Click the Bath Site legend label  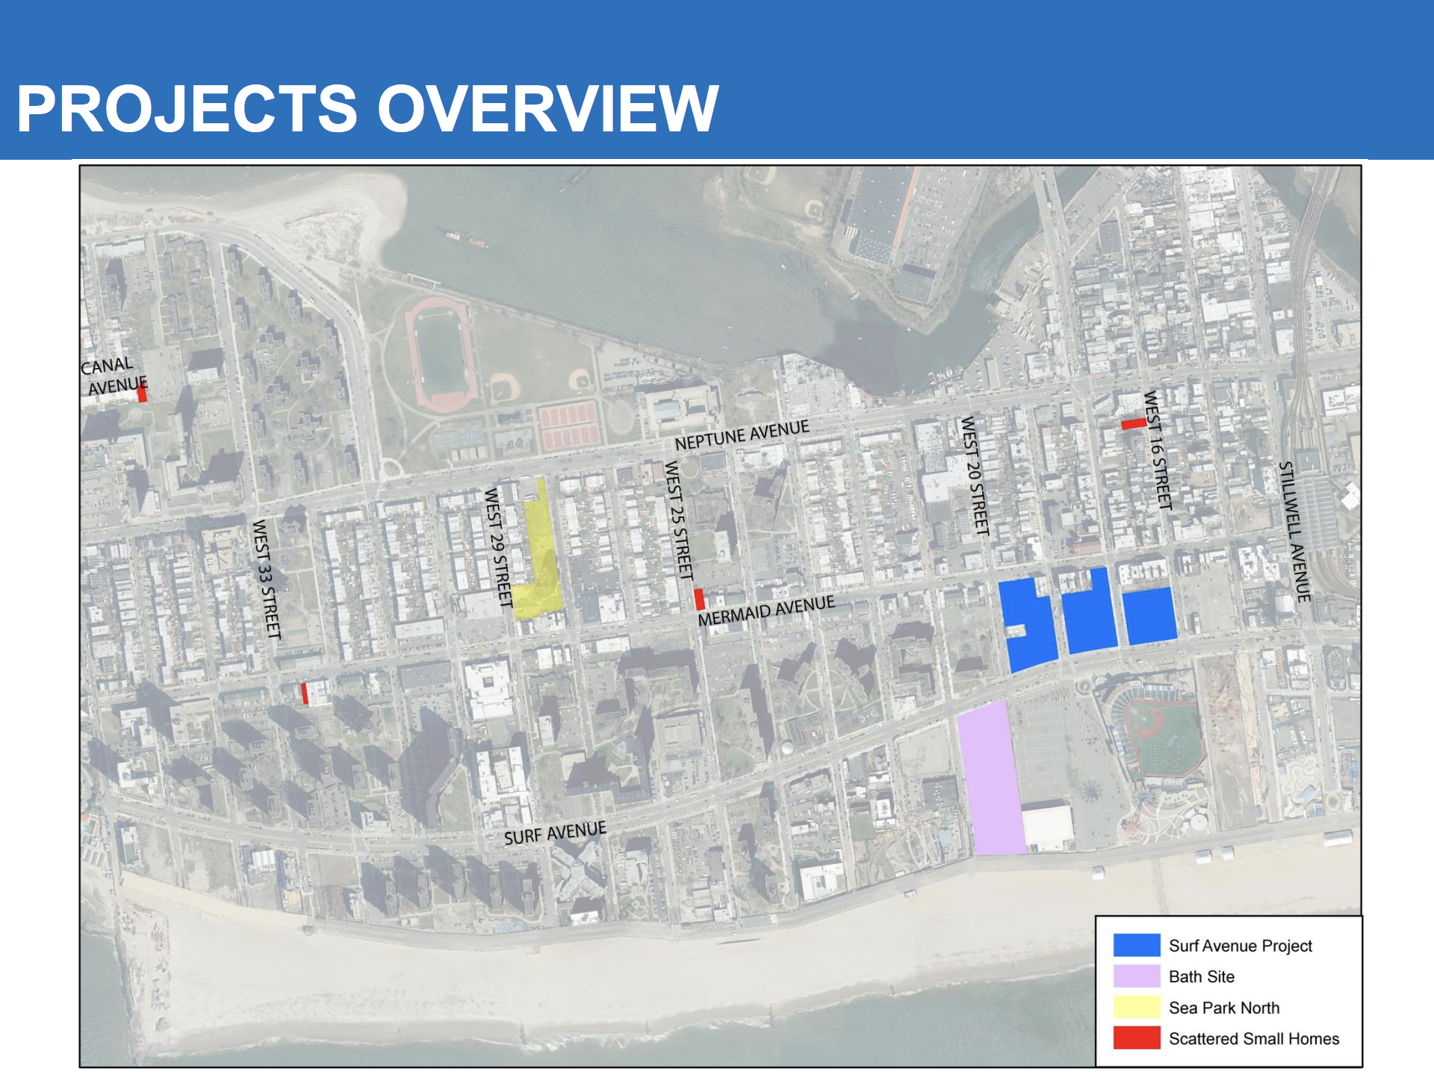pyautogui.click(x=1201, y=976)
